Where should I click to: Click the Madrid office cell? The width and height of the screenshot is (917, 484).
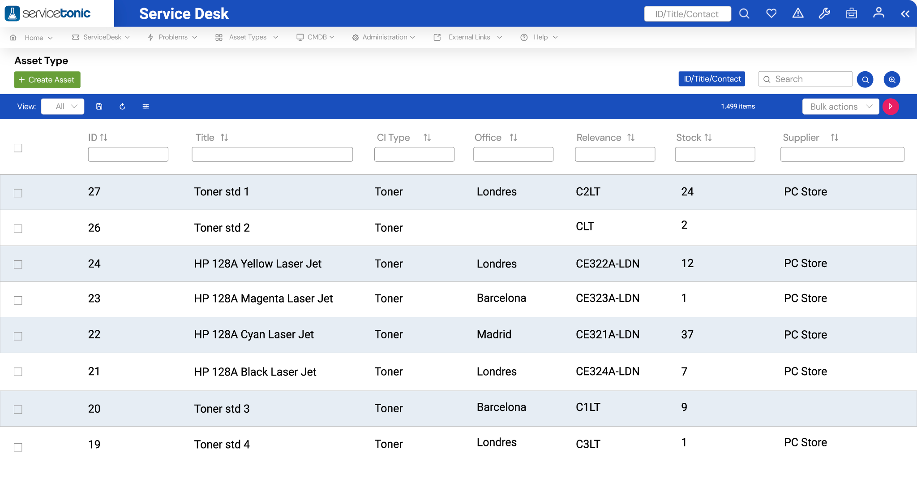[494, 335]
